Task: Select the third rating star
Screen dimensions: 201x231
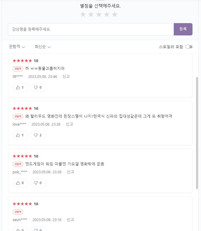Action: point(99,14)
